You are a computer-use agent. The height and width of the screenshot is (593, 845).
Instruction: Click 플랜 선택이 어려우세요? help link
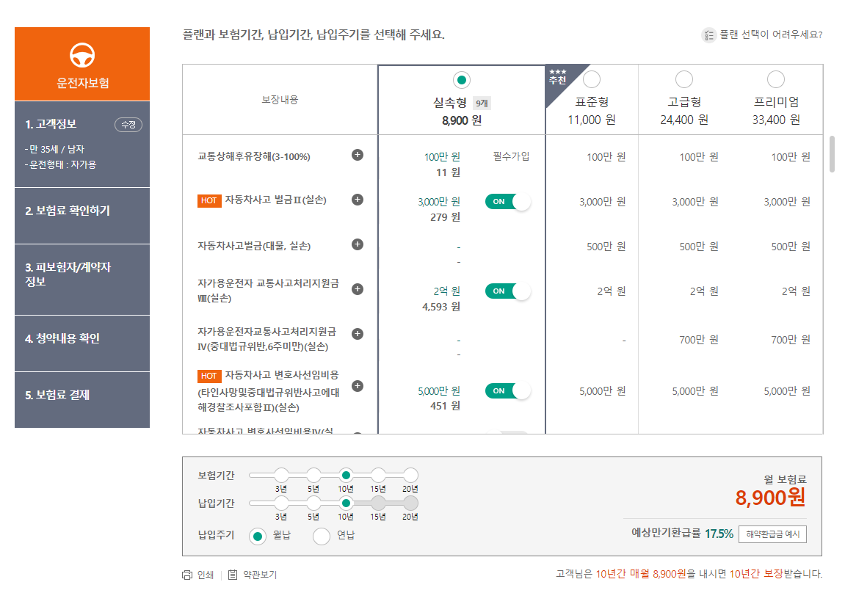coord(771,35)
